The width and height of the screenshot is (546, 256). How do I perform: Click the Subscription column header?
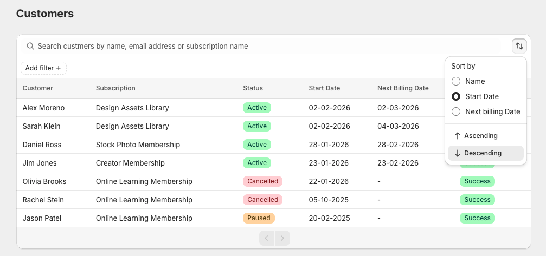(115, 88)
